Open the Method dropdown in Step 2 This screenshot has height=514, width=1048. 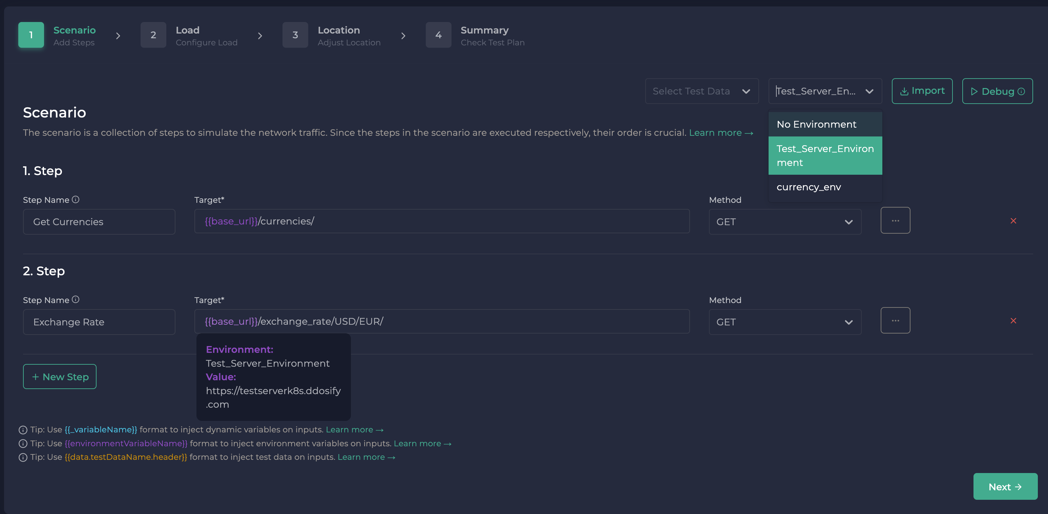785,322
